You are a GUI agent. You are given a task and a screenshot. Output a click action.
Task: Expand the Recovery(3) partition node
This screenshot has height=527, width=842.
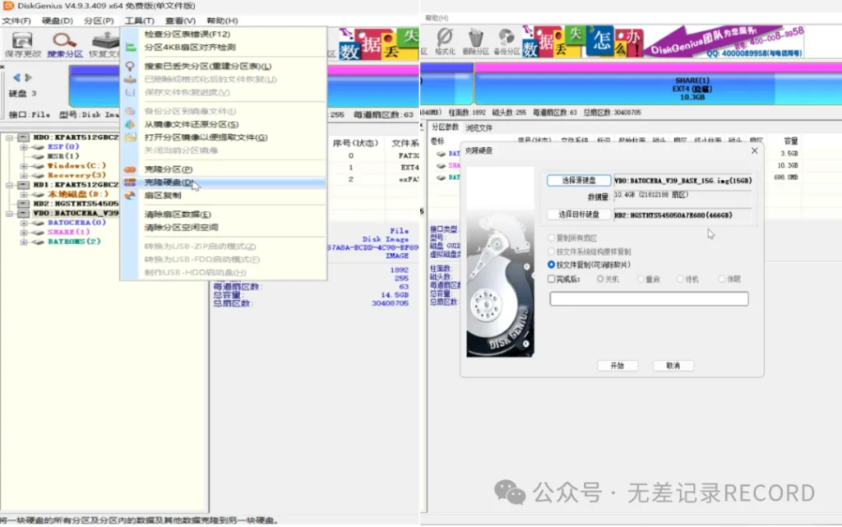pyautogui.click(x=24, y=175)
